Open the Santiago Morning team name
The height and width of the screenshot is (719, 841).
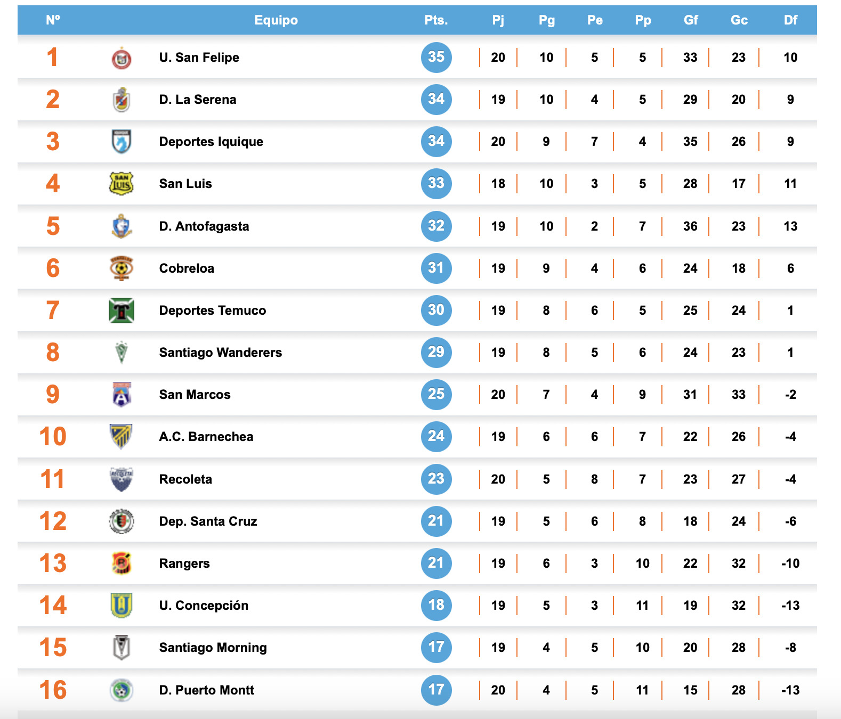(213, 648)
